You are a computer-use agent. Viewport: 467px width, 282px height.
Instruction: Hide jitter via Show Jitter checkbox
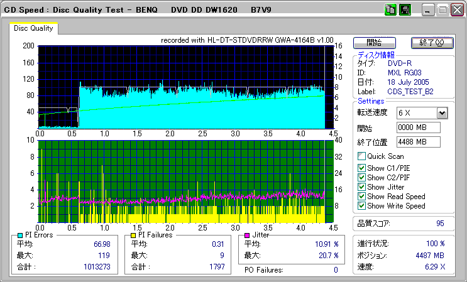pos(361,187)
